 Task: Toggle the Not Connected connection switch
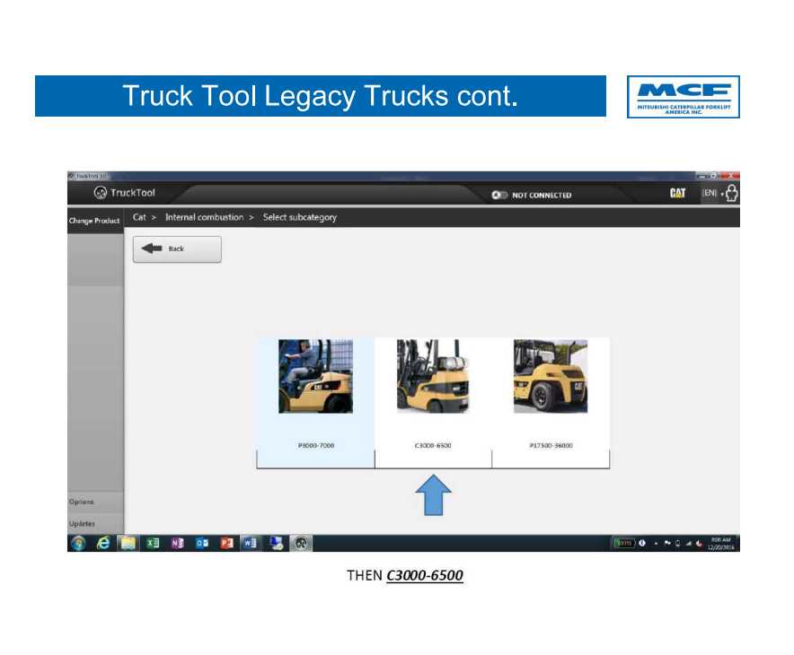tap(498, 195)
